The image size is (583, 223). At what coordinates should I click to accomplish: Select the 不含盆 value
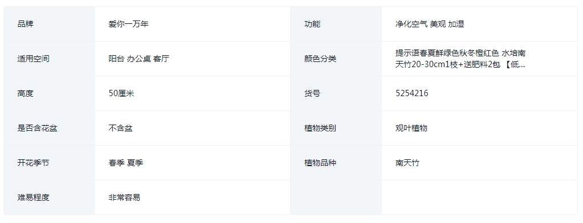tap(120, 129)
